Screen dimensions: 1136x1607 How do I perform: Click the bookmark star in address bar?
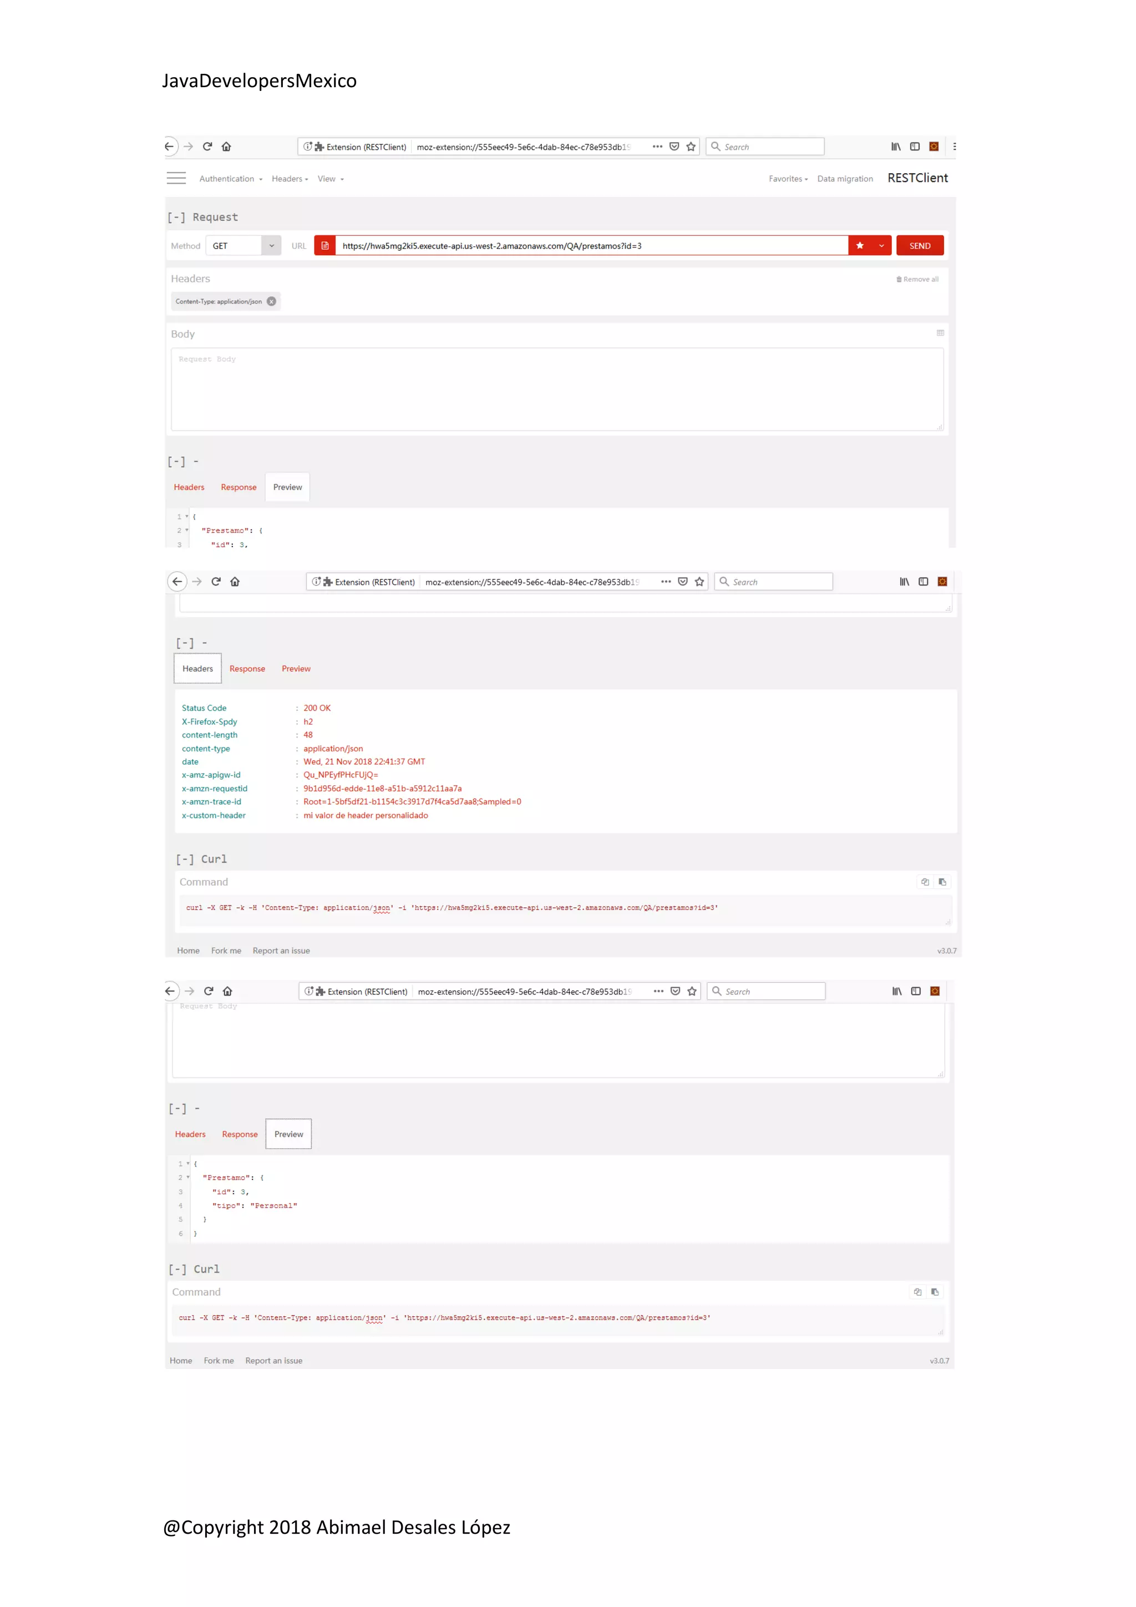point(691,146)
